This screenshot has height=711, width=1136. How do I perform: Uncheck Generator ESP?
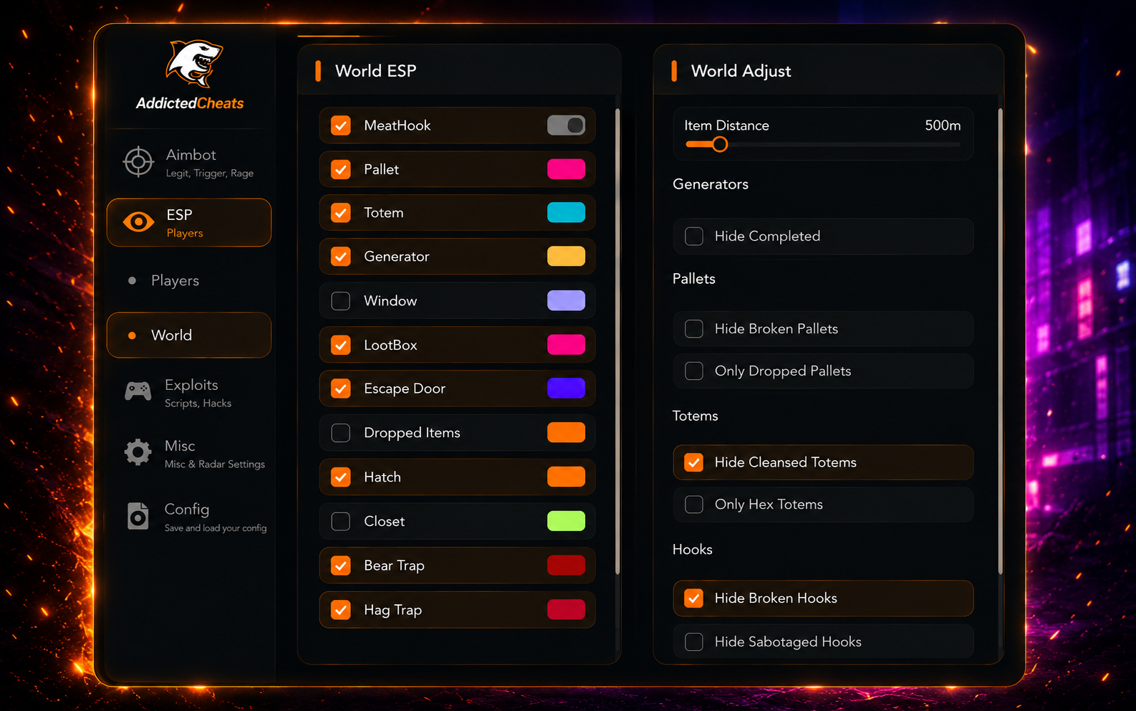pos(341,257)
